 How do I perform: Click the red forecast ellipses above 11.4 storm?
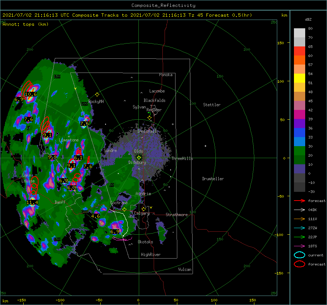[34, 187]
